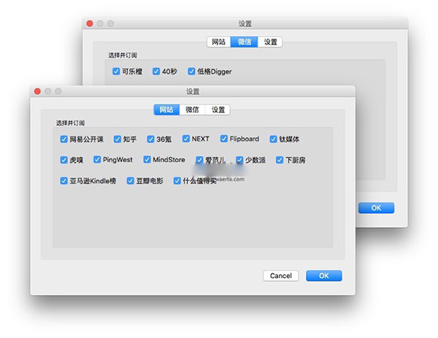The height and width of the screenshot is (338, 438).
Task: Select 网站 tab in front window
Action: tap(166, 110)
